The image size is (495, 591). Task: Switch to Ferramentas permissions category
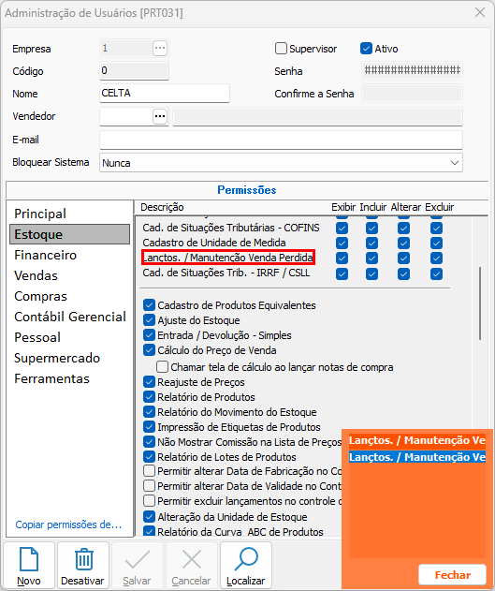pyautogui.click(x=52, y=378)
